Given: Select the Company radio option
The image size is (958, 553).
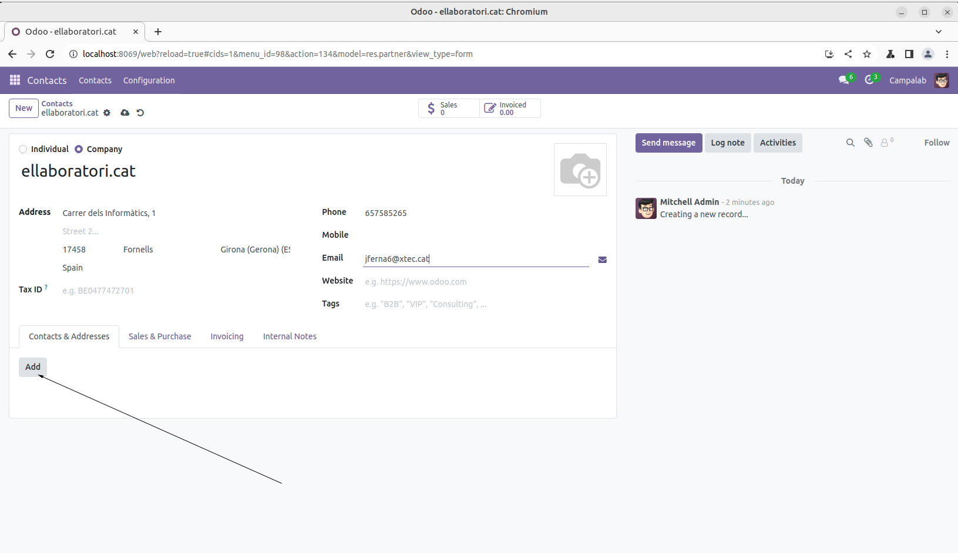Looking at the screenshot, I should pyautogui.click(x=79, y=149).
